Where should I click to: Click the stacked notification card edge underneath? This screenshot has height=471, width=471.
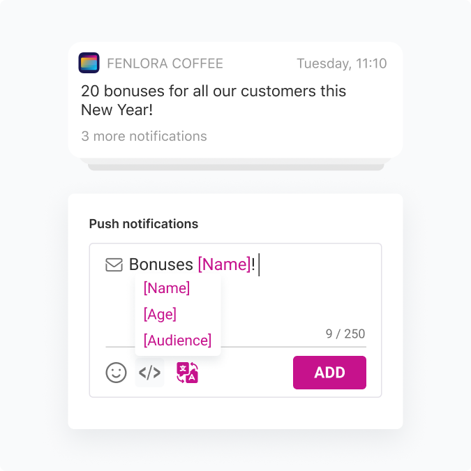236,165
